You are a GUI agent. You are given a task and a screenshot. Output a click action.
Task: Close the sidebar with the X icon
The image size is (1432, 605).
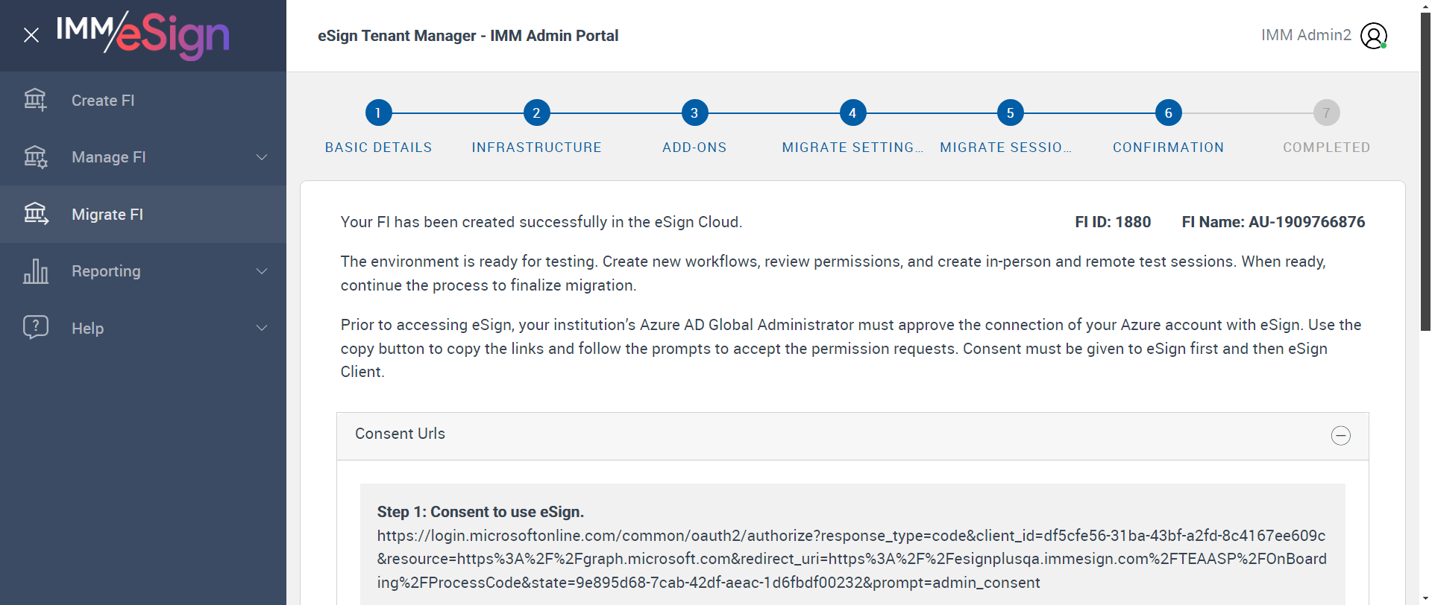click(x=31, y=35)
